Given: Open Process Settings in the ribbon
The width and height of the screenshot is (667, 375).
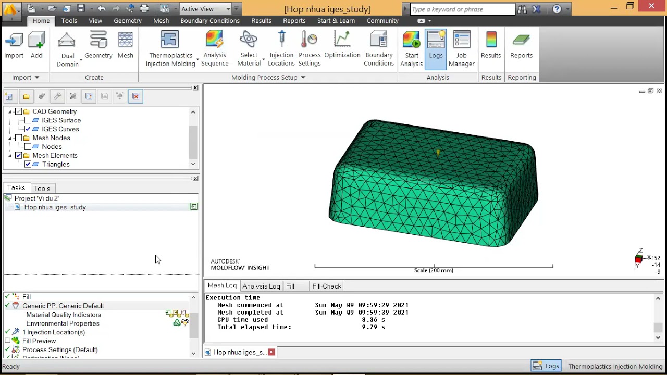Looking at the screenshot, I should (x=310, y=49).
